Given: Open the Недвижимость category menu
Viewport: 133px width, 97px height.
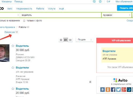Looking at the screenshot, I should coord(24,9).
